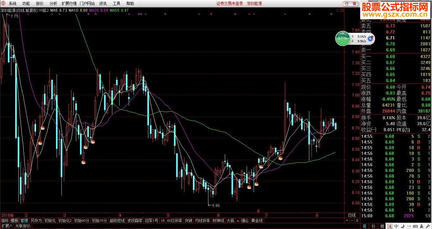Select the 财神线 indicator tab
Screen dimensions: 432x229
[218, 220]
